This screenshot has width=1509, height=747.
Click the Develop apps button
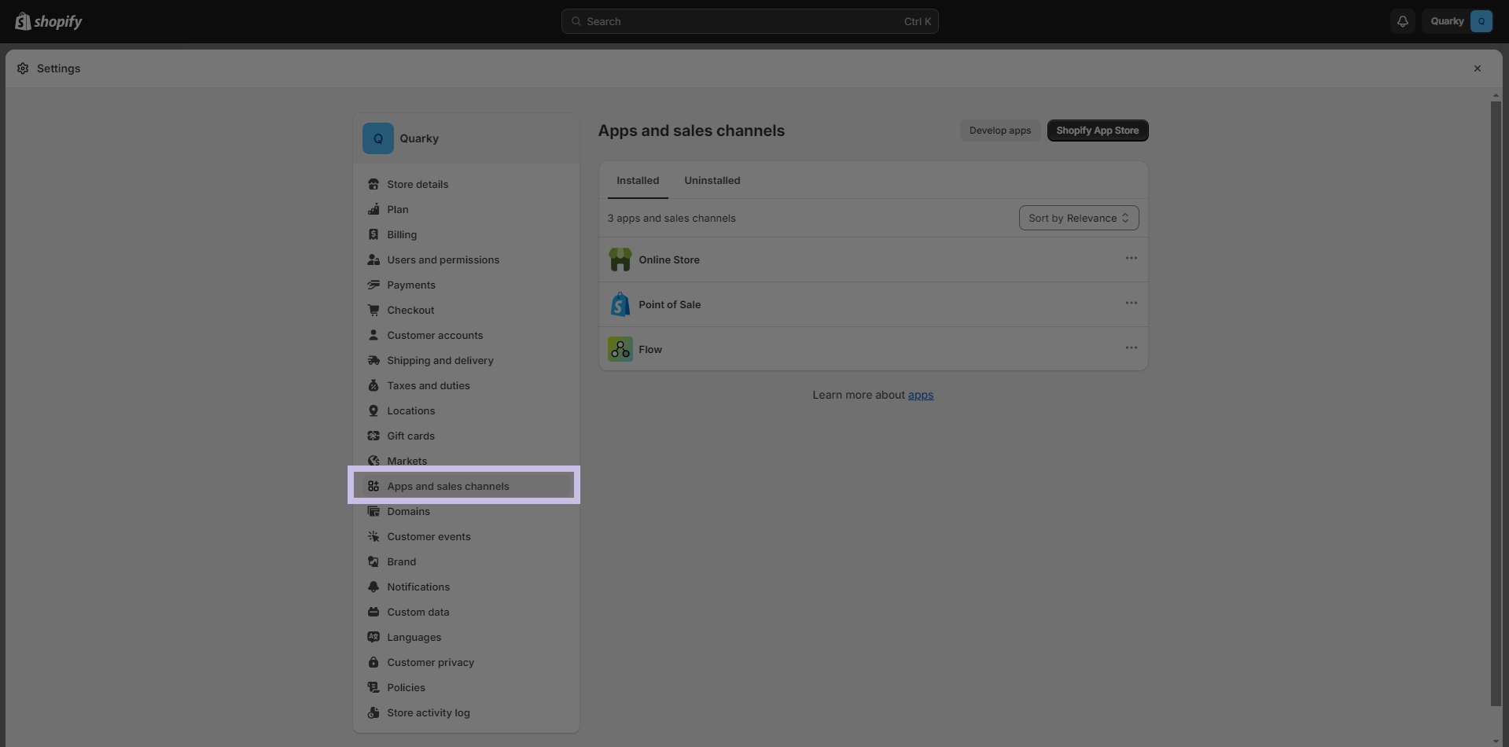tap(999, 131)
